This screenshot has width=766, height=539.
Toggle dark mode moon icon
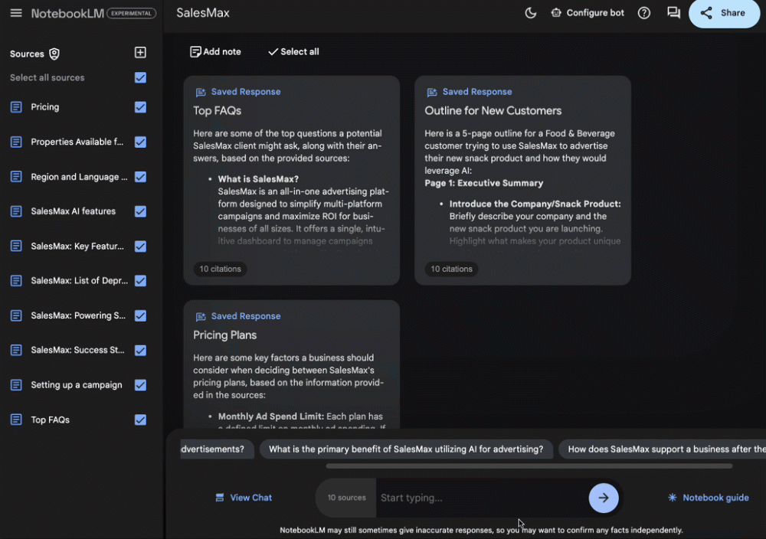coord(530,13)
